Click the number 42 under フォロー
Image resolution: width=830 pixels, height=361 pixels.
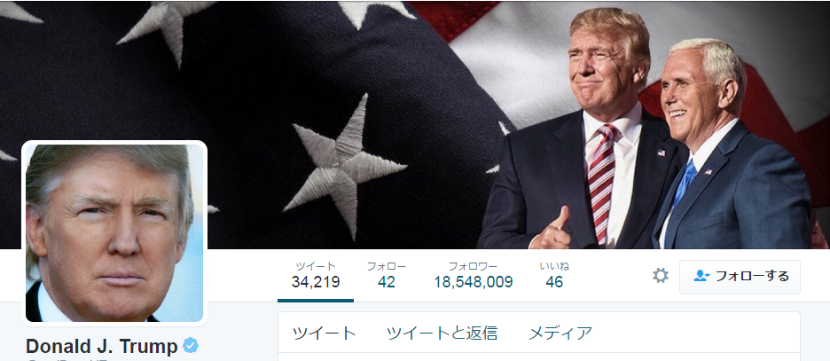click(387, 282)
